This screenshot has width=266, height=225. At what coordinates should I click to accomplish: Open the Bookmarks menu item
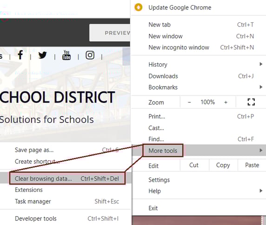pyautogui.click(x=199, y=87)
